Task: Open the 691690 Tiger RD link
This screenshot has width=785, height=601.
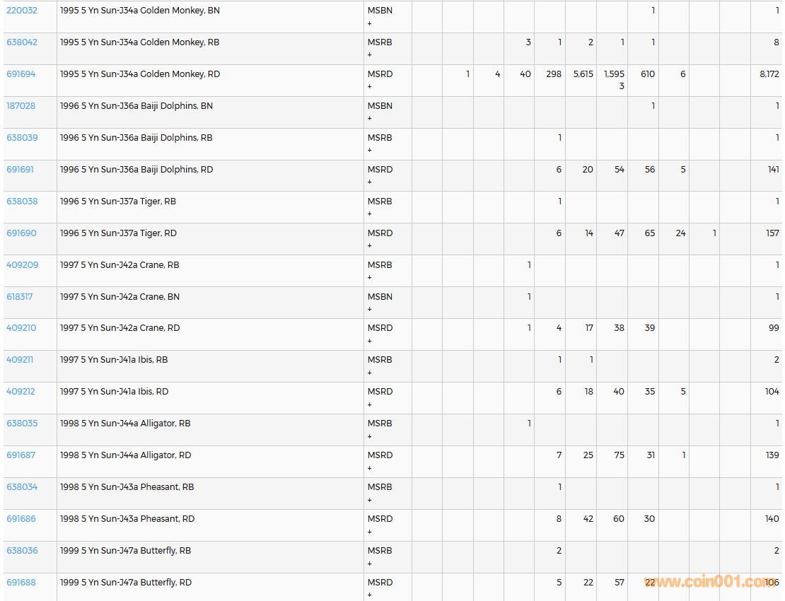Action: point(21,233)
